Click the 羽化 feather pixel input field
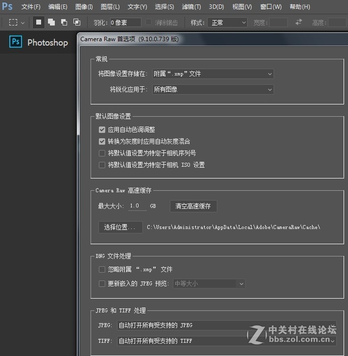 tap(125, 23)
